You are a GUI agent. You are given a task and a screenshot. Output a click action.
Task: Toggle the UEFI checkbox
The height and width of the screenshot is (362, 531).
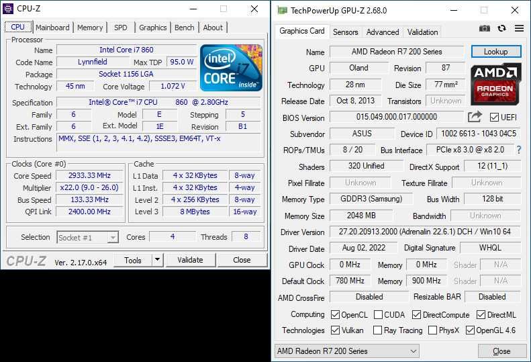494,118
